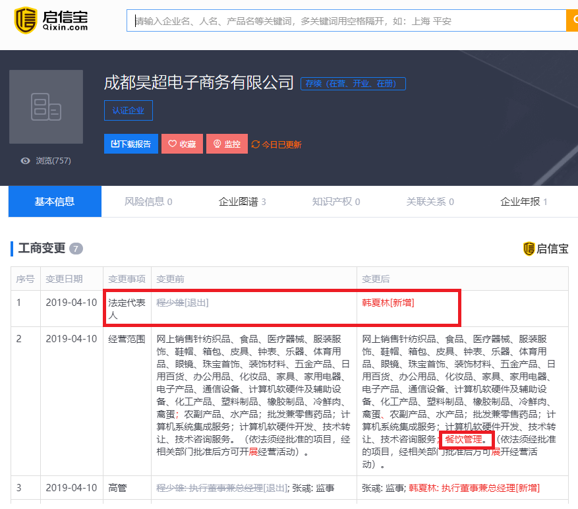Screen dimensions: 578x509
Task: Click the Qixin.com logo
Action: pyautogui.click(x=51, y=20)
